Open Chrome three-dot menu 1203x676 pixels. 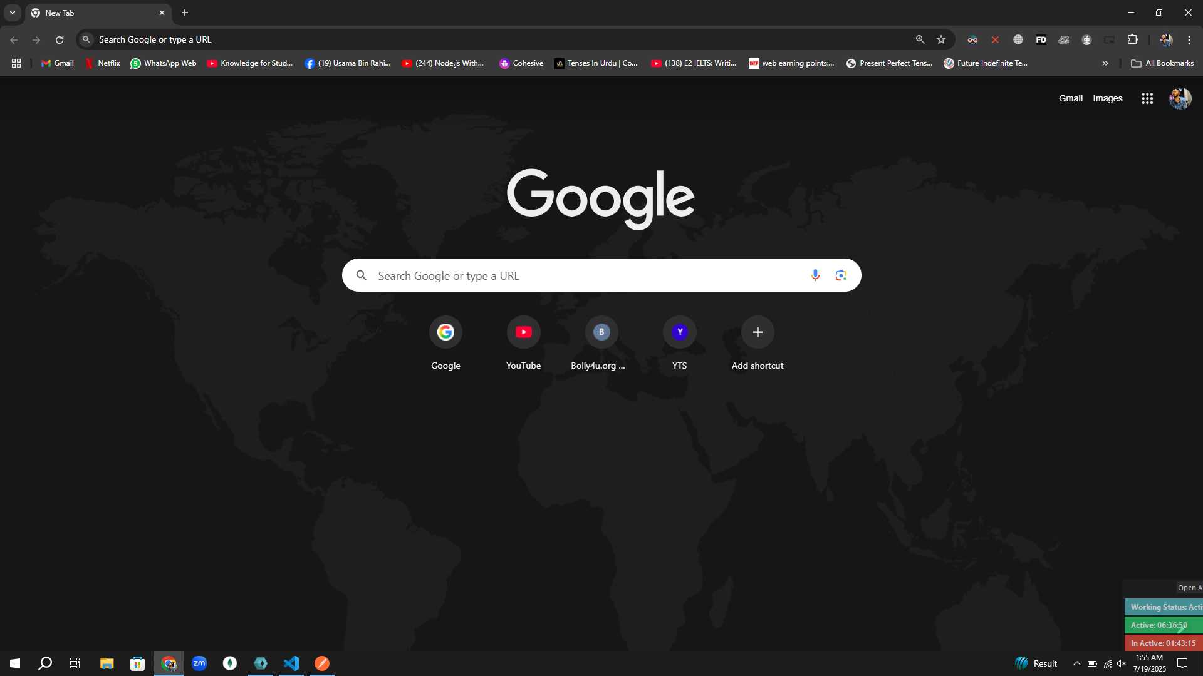point(1189,39)
